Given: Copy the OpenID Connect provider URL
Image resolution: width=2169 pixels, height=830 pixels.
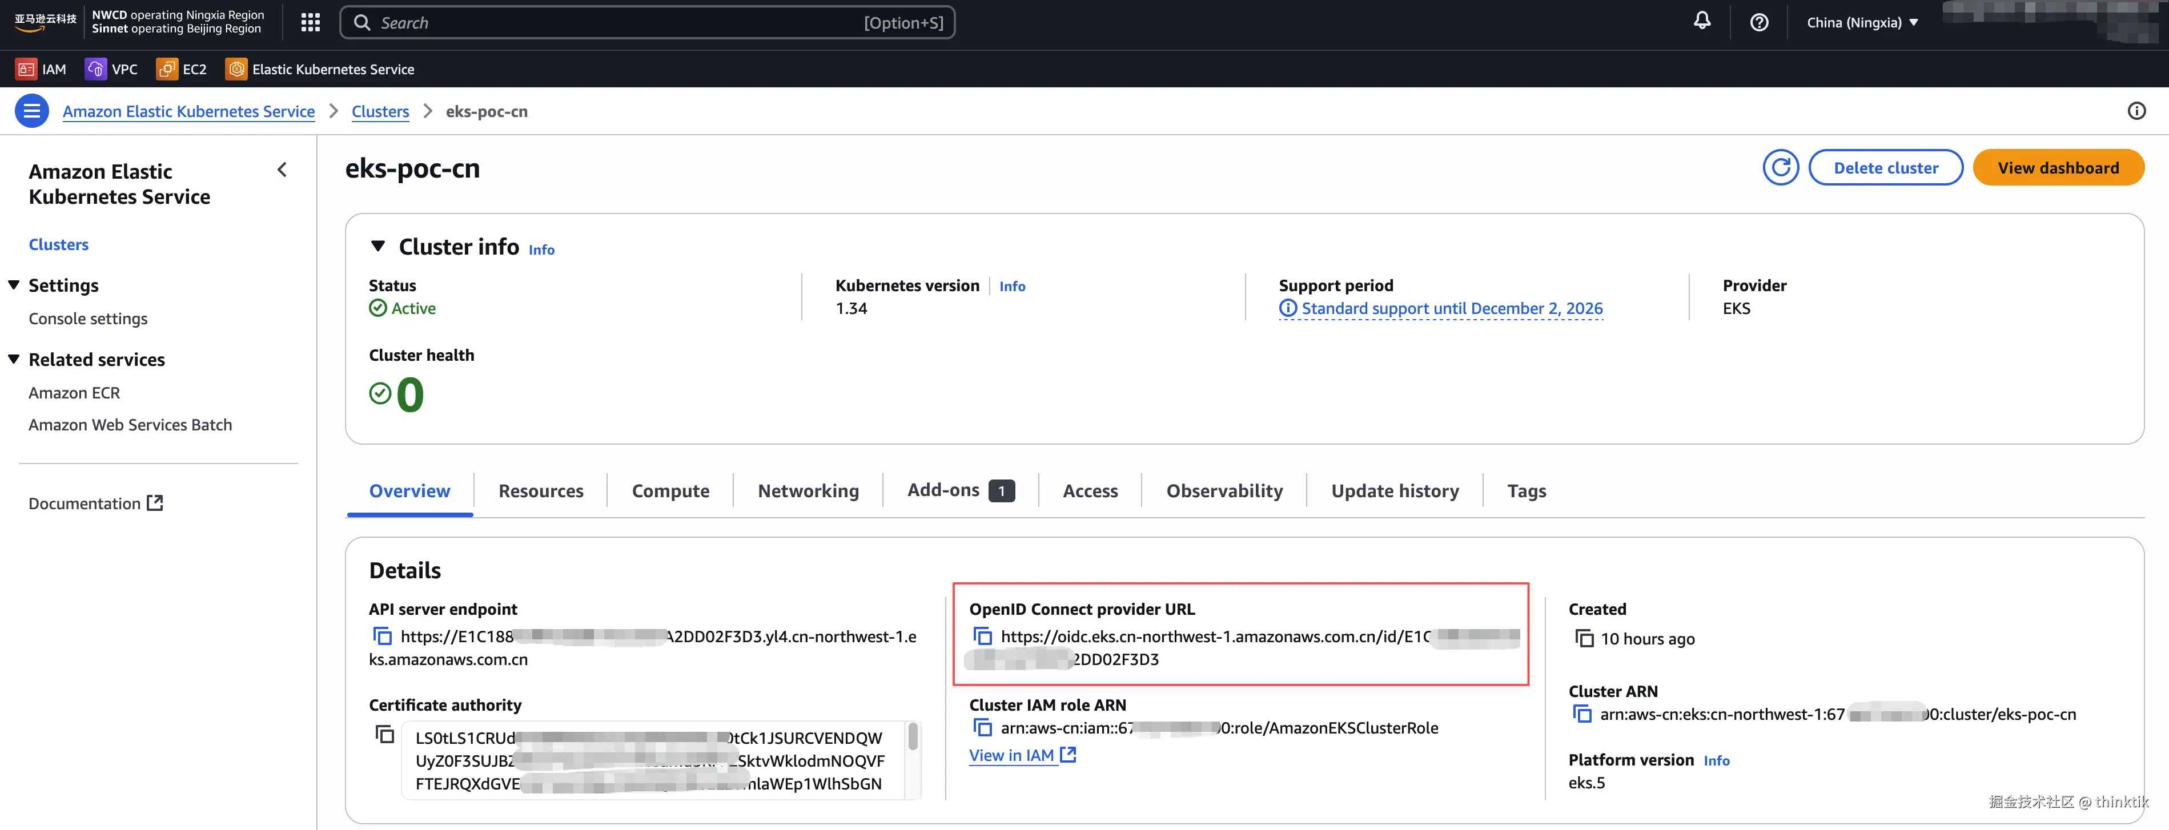Looking at the screenshot, I should click(982, 636).
